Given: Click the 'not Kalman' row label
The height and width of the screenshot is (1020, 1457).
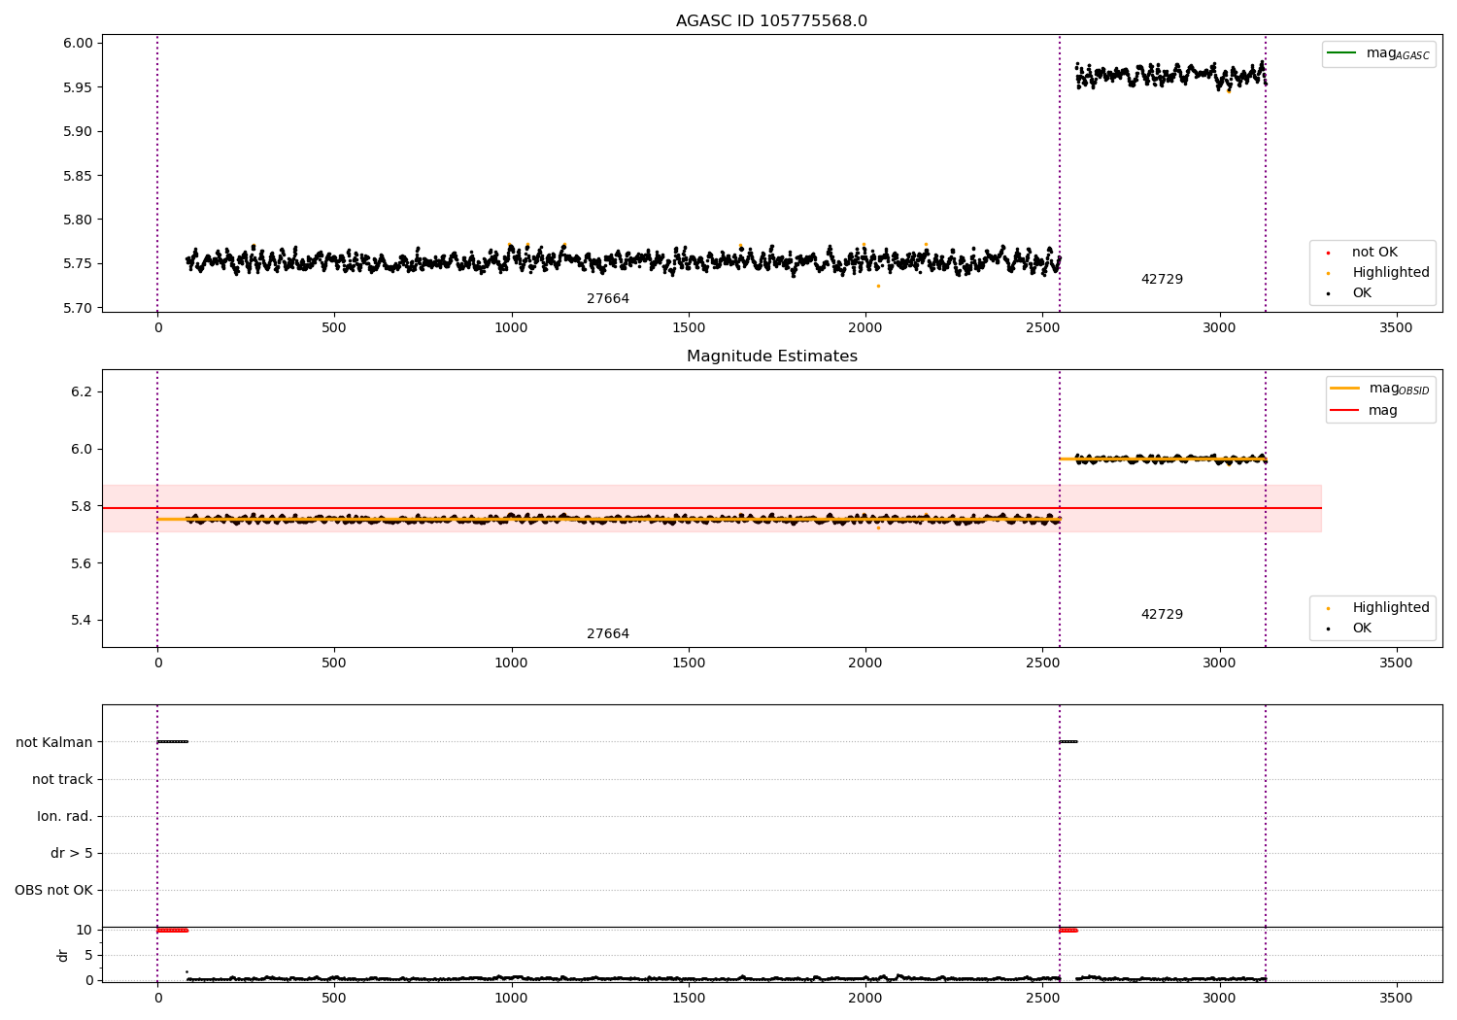Looking at the screenshot, I should [x=54, y=742].
